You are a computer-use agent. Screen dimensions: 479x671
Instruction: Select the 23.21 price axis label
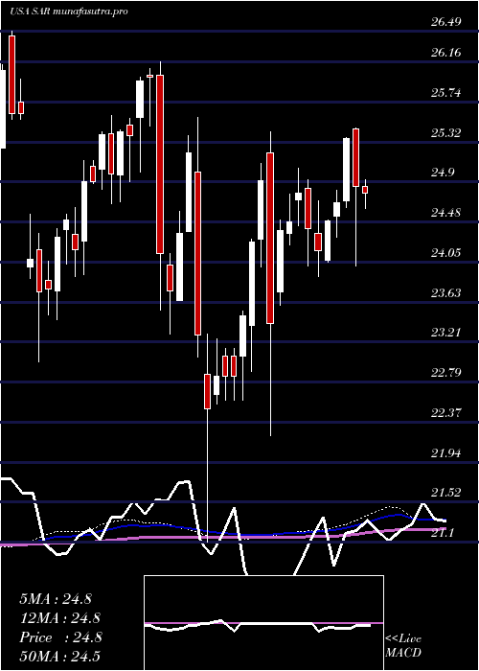[445, 333]
